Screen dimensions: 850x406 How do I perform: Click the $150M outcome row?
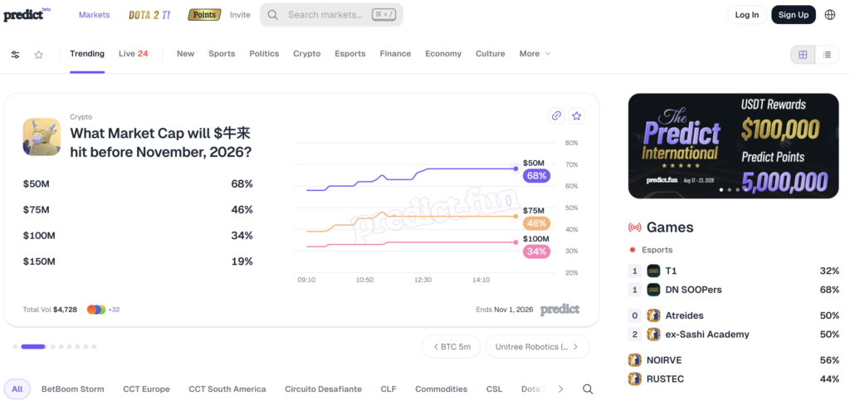click(x=138, y=262)
